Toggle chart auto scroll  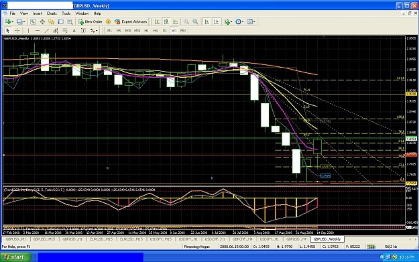pyautogui.click(x=207, y=21)
